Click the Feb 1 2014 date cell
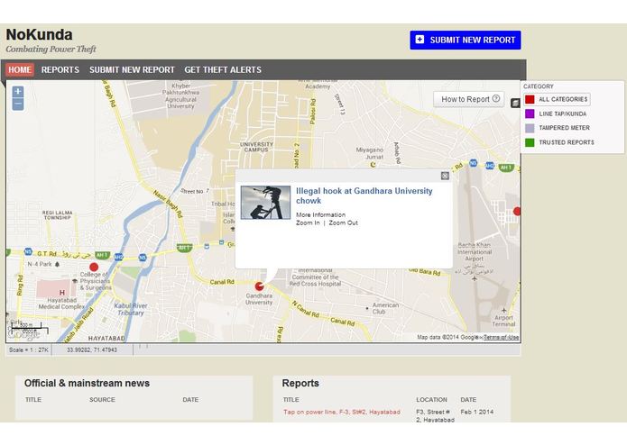The height and width of the screenshot is (445, 627). [x=476, y=412]
